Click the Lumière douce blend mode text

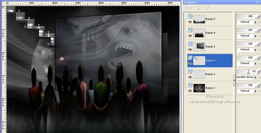(x=245, y=77)
